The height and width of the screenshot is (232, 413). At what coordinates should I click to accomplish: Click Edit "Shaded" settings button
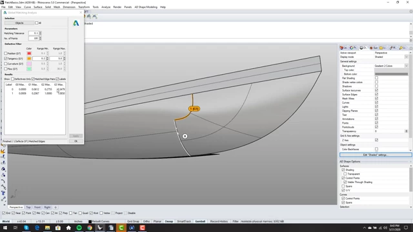point(375,155)
